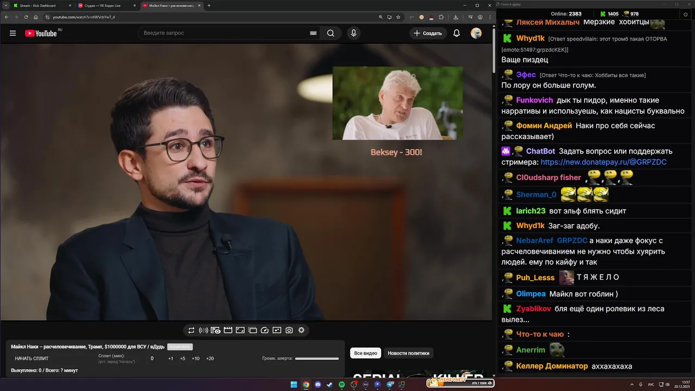Screen dimensions: 695x391
Task: Open the YouTube account avatar menu
Action: pos(476,33)
